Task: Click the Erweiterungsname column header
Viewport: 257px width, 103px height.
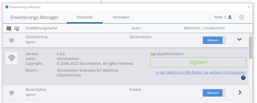Action: tap(42, 28)
